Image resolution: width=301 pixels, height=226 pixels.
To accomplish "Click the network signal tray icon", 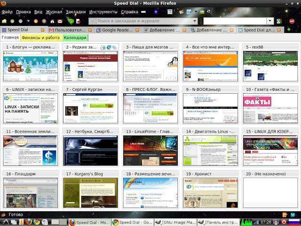I will tap(256, 222).
